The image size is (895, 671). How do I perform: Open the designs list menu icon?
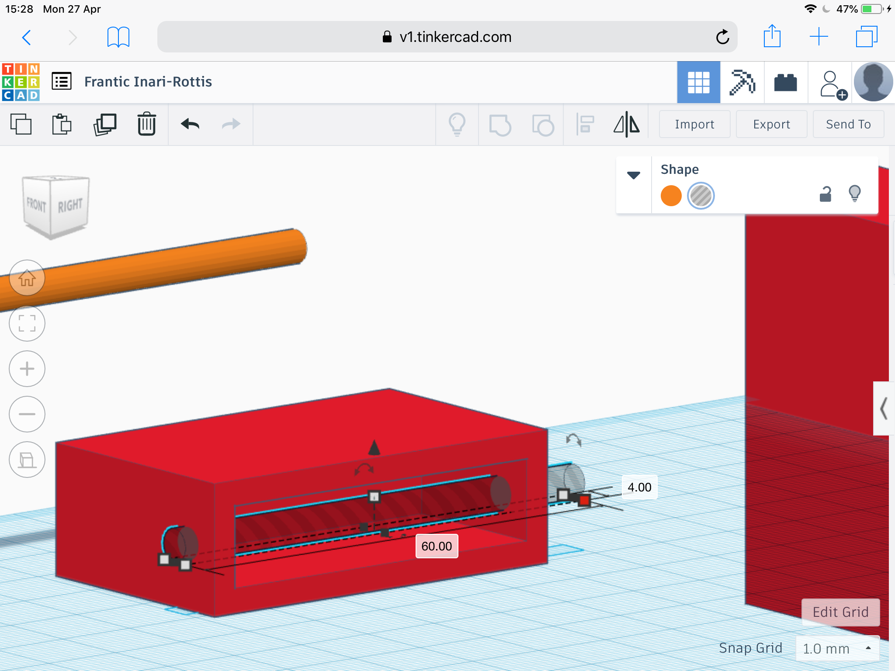62,81
